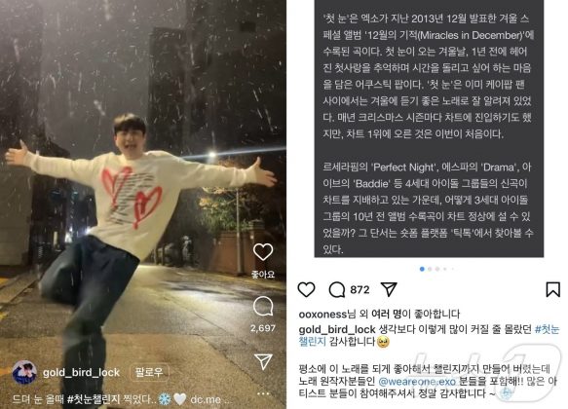The height and width of the screenshot is (409, 568).
Task: Follow gold_bird_lock with 팔로우 button
Action: [x=149, y=372]
